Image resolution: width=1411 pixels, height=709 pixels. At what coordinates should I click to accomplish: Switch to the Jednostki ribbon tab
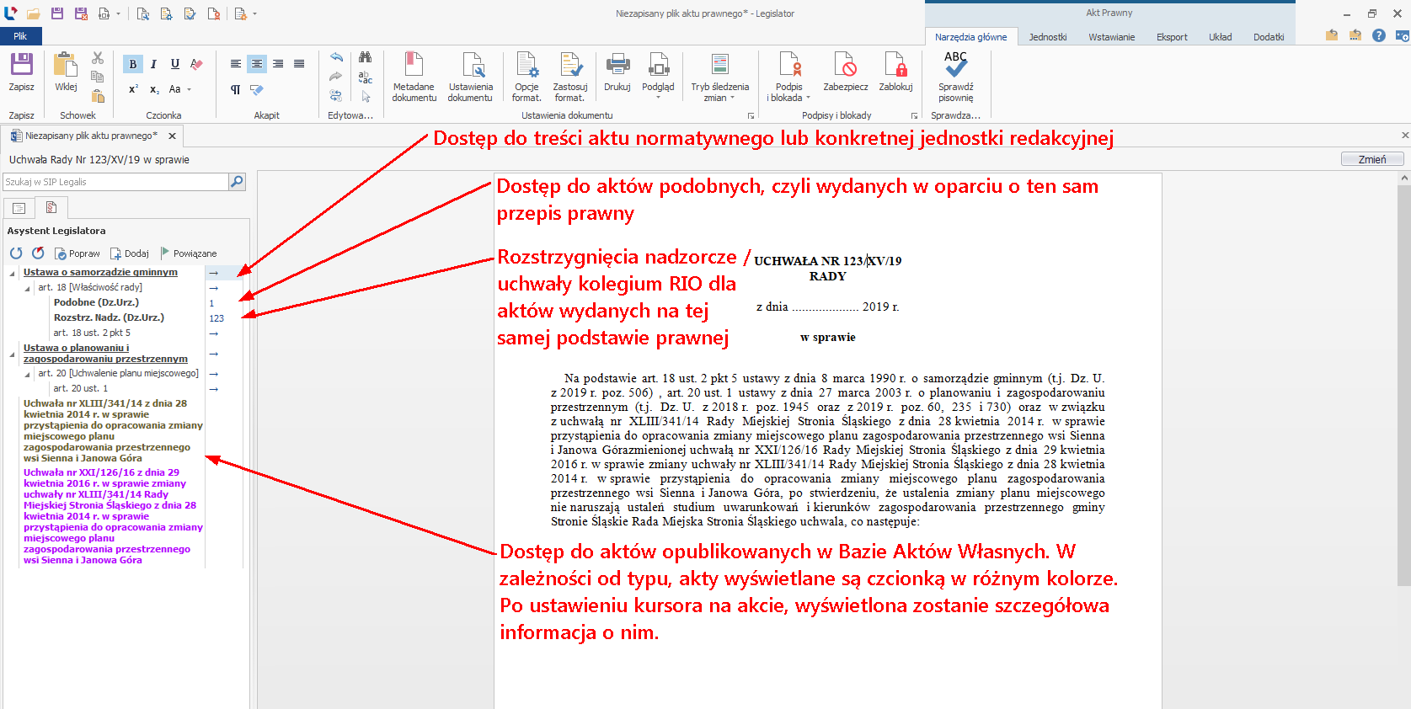point(1048,37)
